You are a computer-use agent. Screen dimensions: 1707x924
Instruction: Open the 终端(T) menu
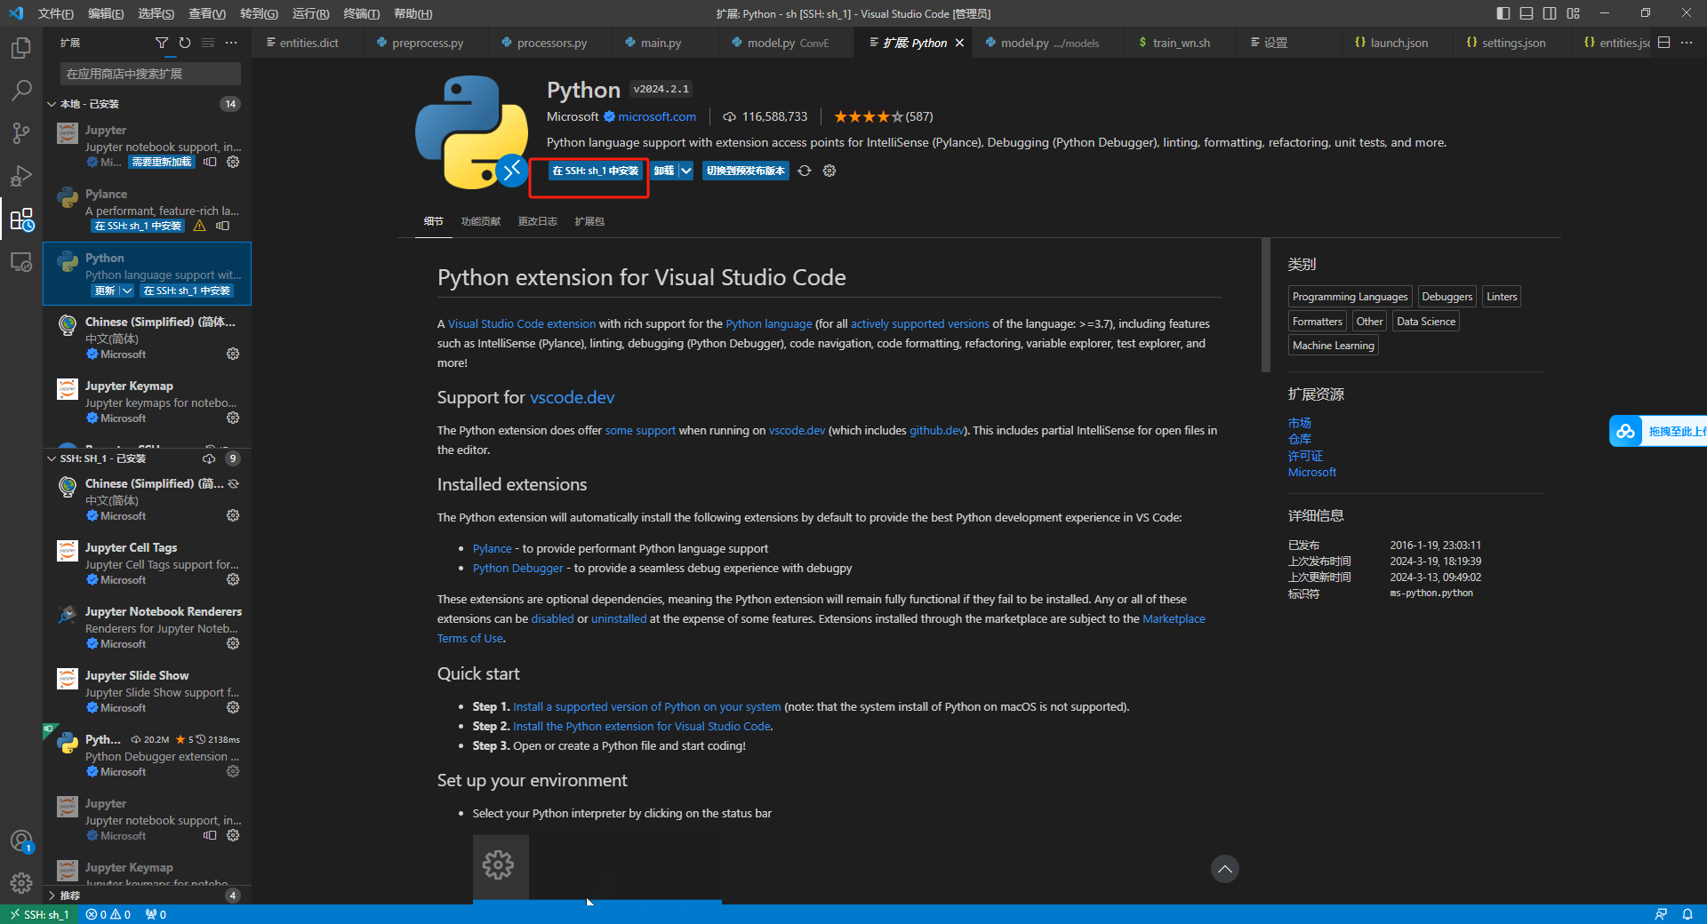pos(362,13)
